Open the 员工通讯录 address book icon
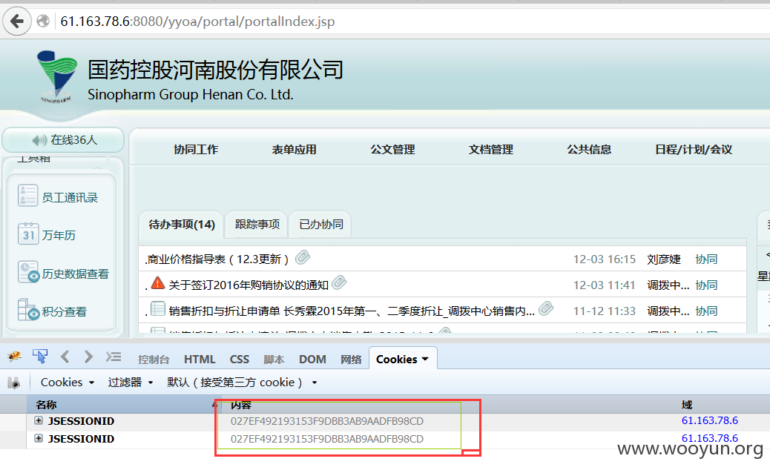Viewport: 770px width, 470px height. click(27, 195)
